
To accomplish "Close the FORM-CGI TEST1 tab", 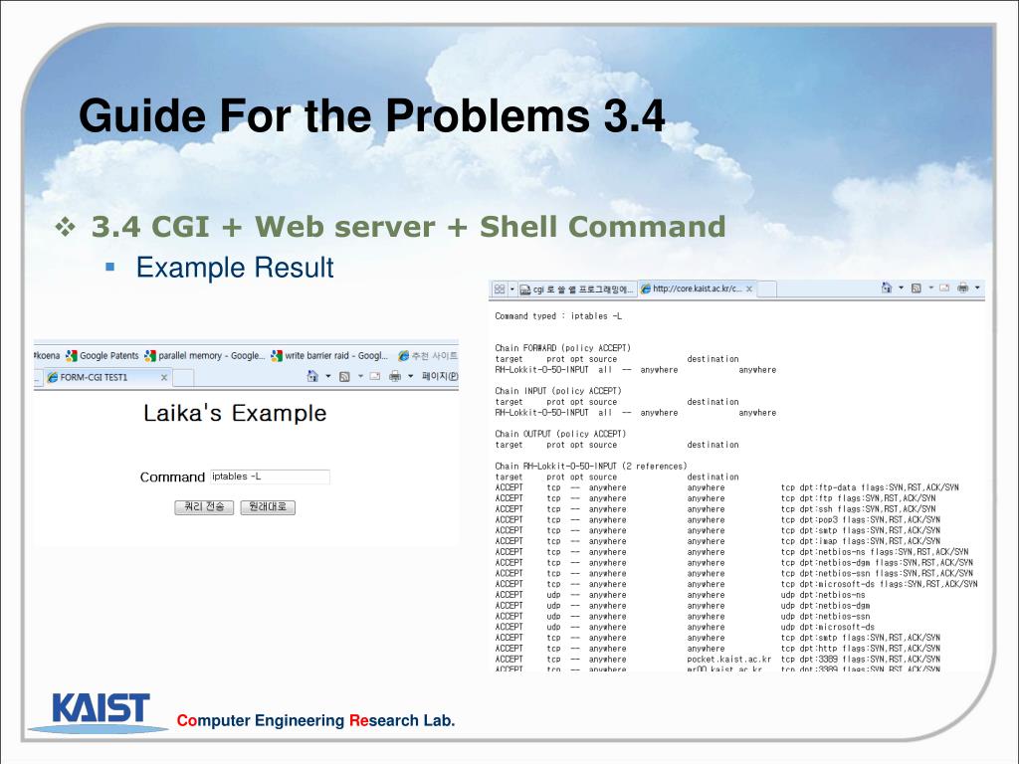I will coord(164,377).
